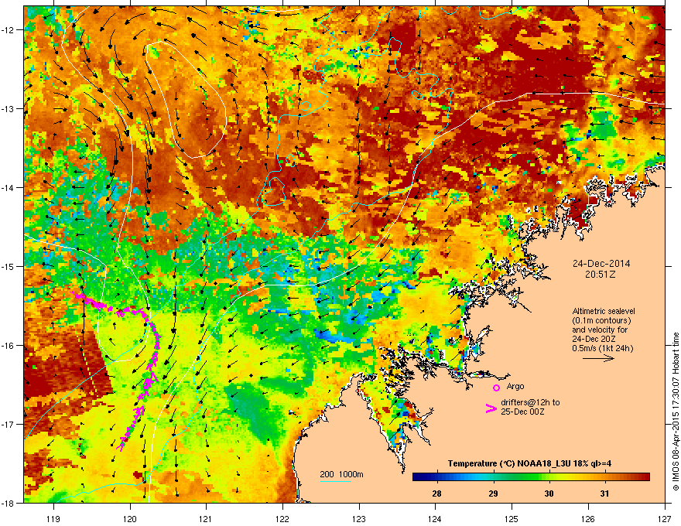681x526 pixels.
Task: Click the colorbar value 31
Action: click(604, 494)
